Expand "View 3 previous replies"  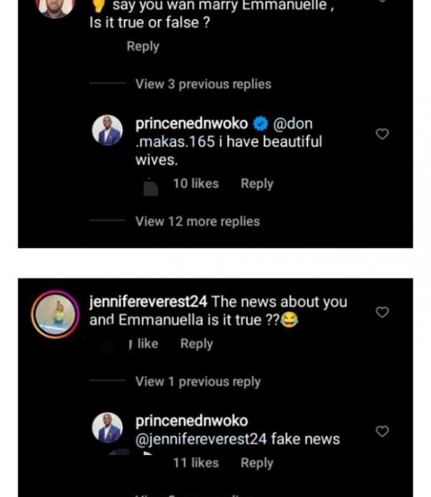pyautogui.click(x=202, y=84)
